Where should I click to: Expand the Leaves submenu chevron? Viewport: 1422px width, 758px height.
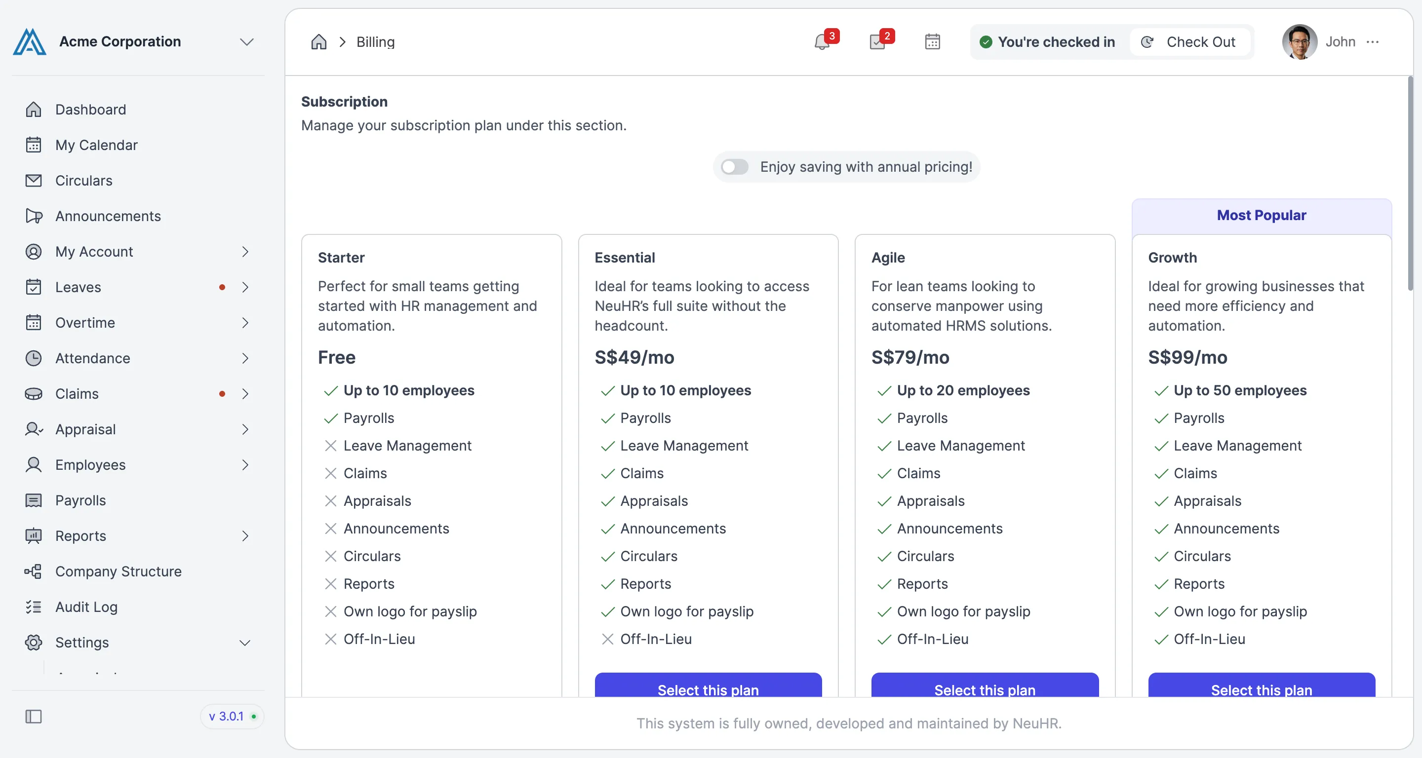coord(246,287)
